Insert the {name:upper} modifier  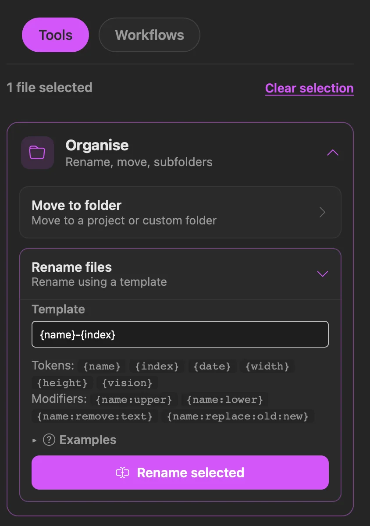coord(134,400)
